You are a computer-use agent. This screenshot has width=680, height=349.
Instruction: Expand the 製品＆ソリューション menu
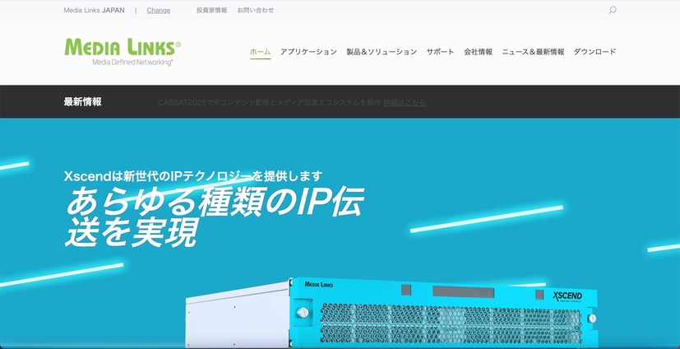click(382, 52)
